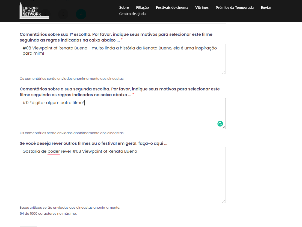
Task: Open the Sobre menu item
Action: coord(124,7)
